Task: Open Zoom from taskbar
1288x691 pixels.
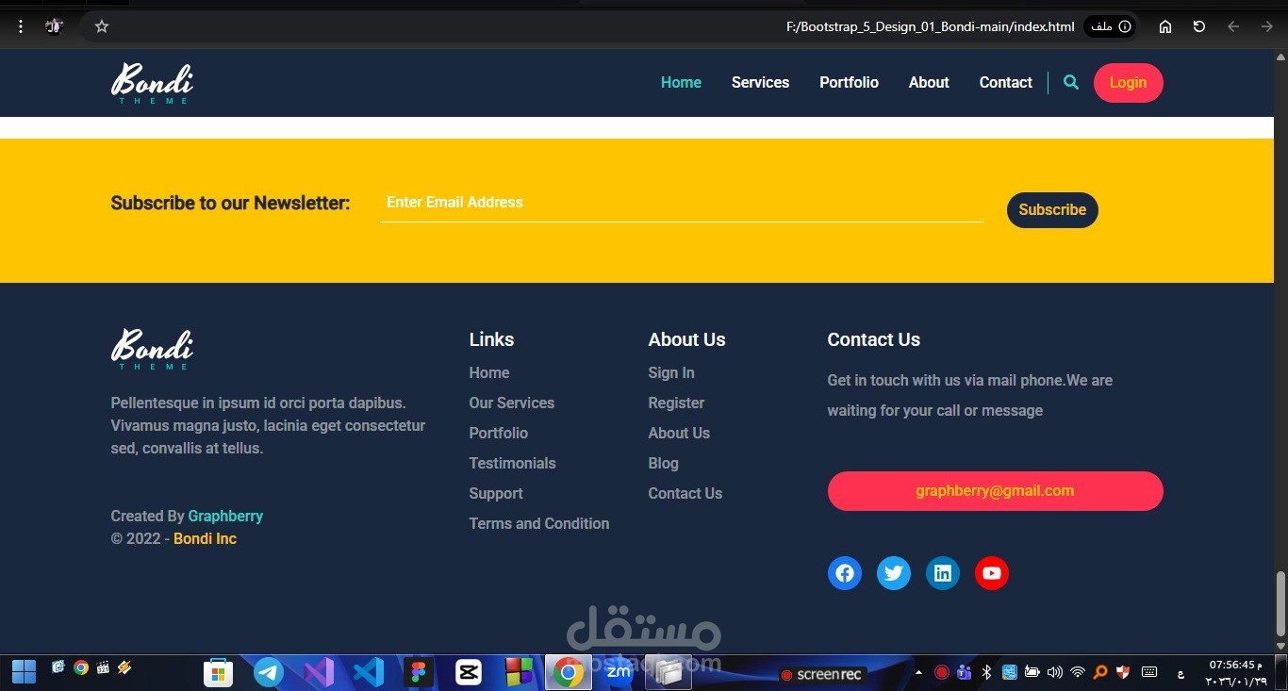Action: [619, 672]
